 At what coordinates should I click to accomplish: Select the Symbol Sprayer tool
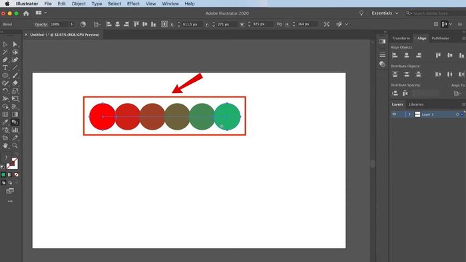pyautogui.click(x=5, y=130)
